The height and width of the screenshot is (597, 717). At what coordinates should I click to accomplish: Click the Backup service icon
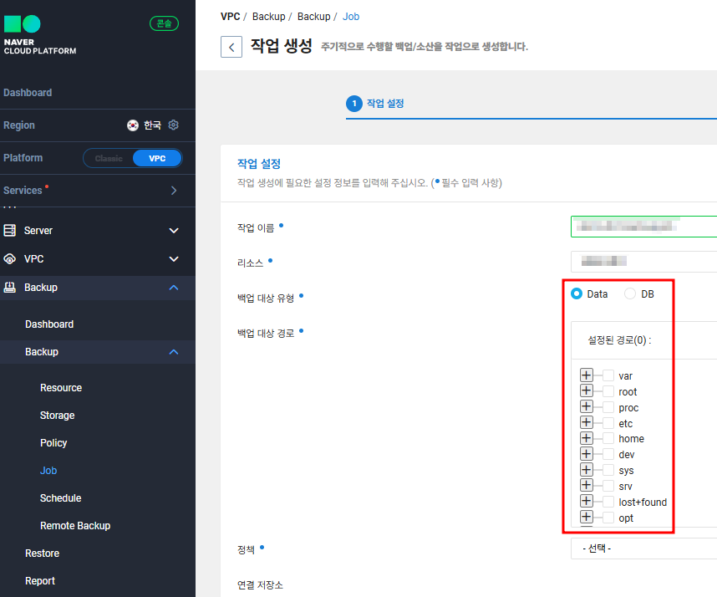tap(9, 288)
